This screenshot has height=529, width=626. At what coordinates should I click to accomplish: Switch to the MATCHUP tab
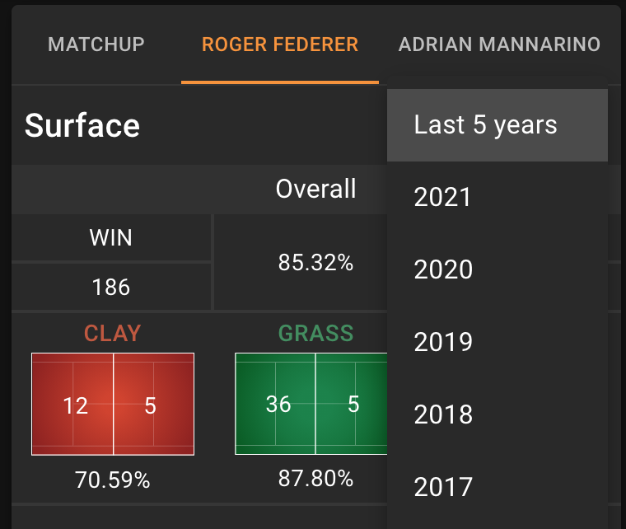point(96,44)
